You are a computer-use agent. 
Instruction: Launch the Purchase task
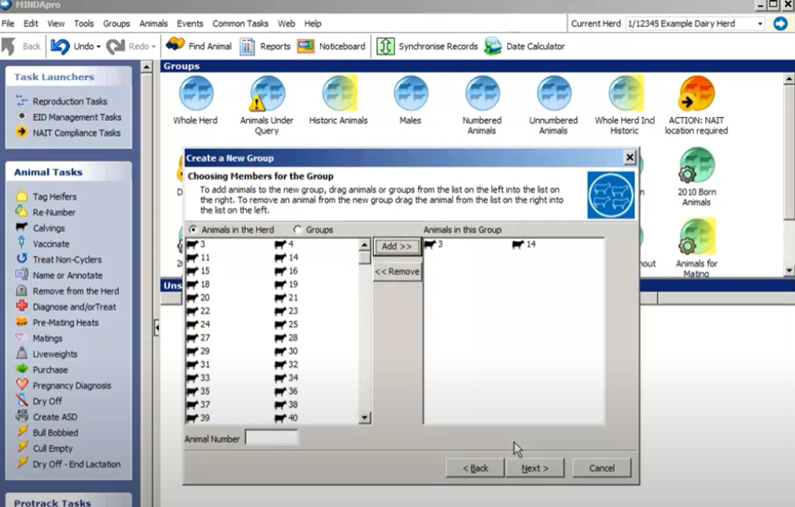(42, 369)
